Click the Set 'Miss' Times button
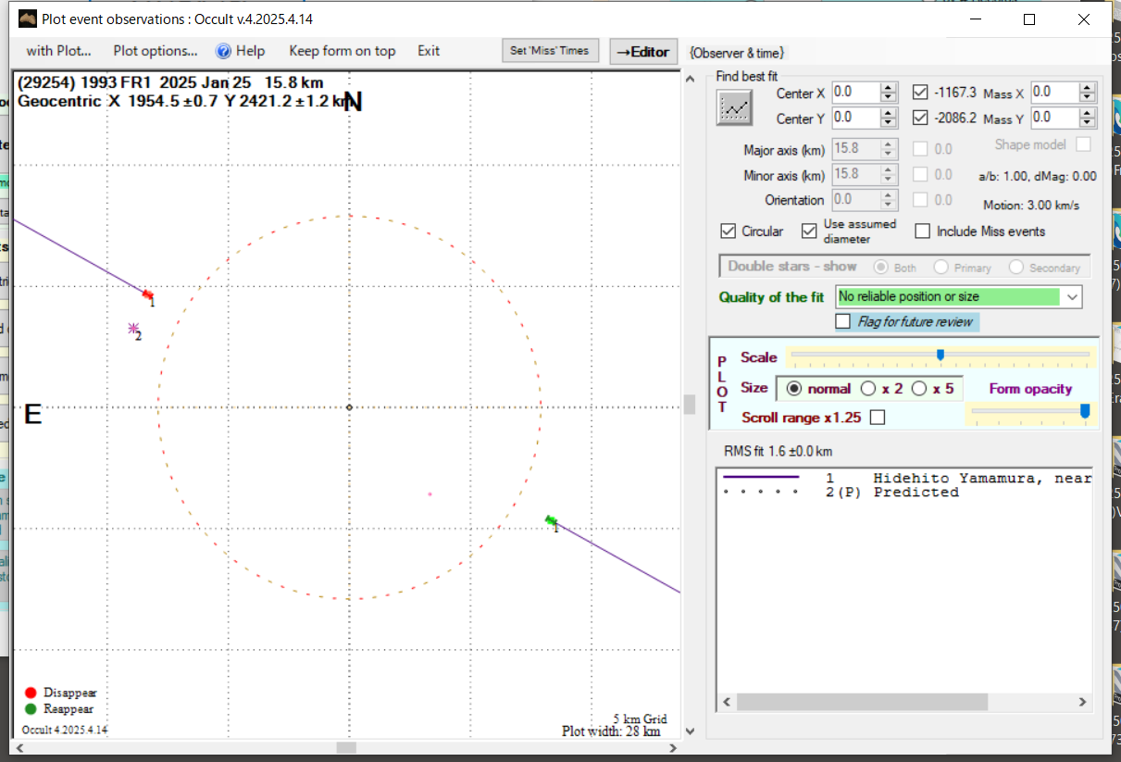Image resolution: width=1121 pixels, height=762 pixels. [549, 51]
